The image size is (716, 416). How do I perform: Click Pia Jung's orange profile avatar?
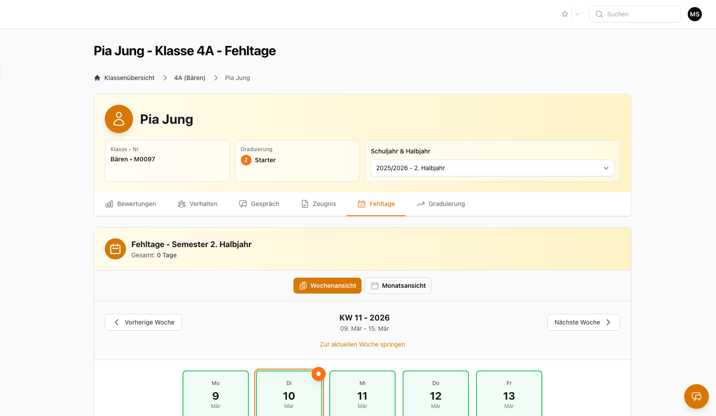(119, 119)
